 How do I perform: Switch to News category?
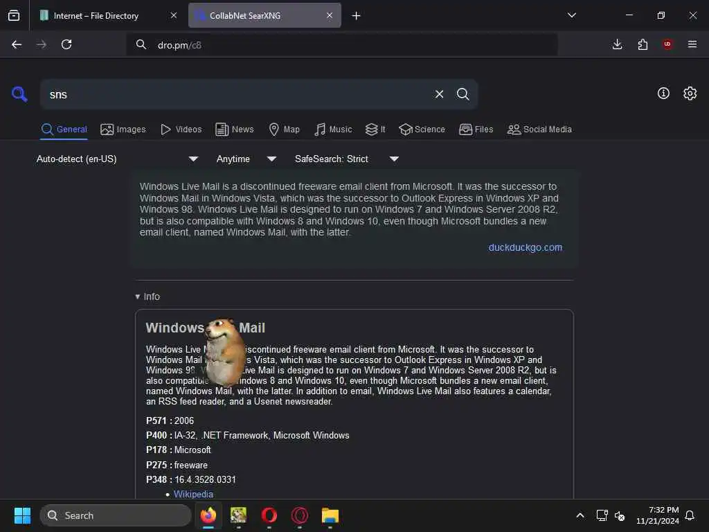pos(234,130)
